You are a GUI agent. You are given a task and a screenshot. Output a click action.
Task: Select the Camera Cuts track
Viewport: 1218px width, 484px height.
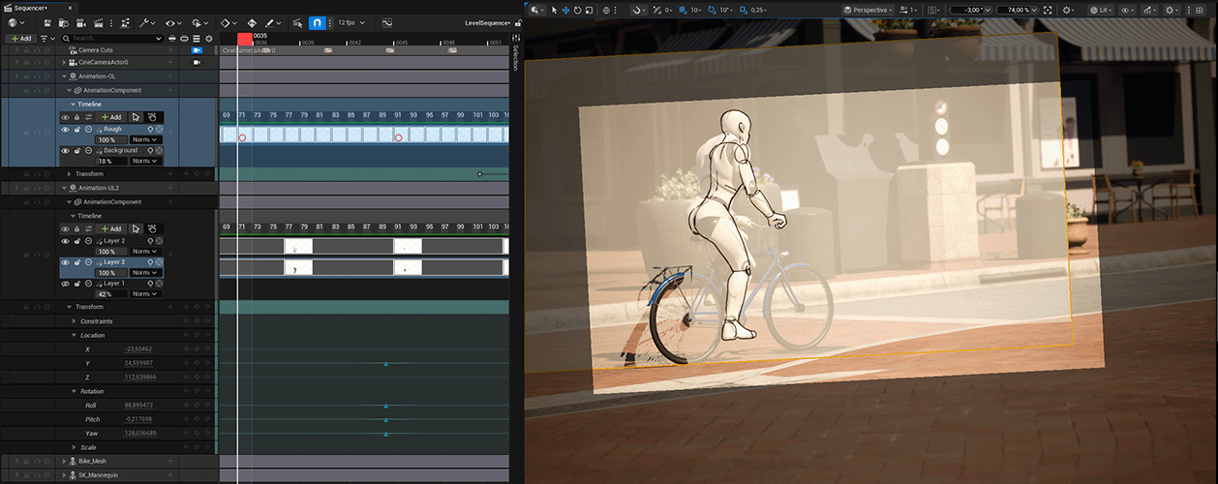94,49
